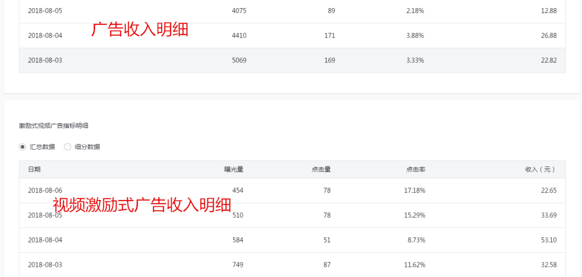Click the 曝光量 column header
Viewport: 582px width, 277px height.
coord(234,169)
